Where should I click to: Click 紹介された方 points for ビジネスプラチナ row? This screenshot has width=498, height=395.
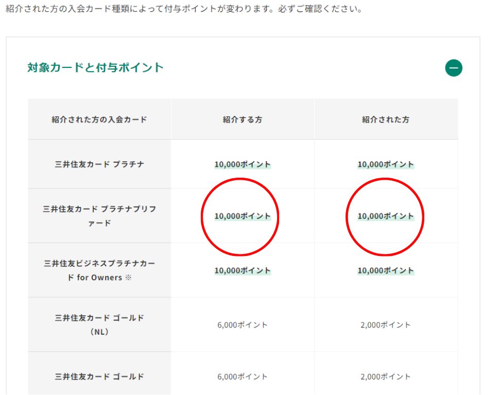(x=386, y=270)
